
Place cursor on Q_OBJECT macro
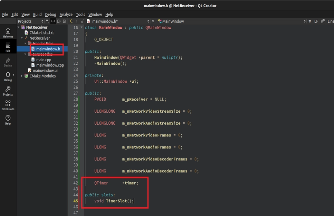[104, 40]
